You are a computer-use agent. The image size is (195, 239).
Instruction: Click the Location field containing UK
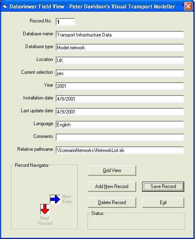click(120, 61)
